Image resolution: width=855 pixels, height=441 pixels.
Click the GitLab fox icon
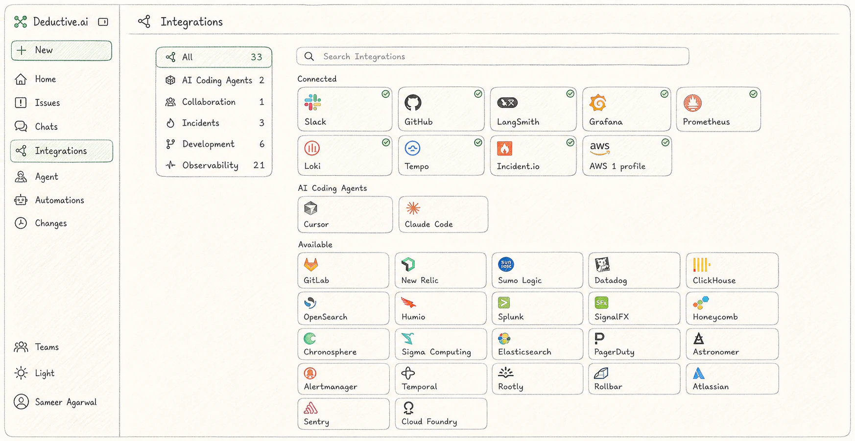pos(311,265)
